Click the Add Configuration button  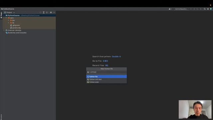181,9
